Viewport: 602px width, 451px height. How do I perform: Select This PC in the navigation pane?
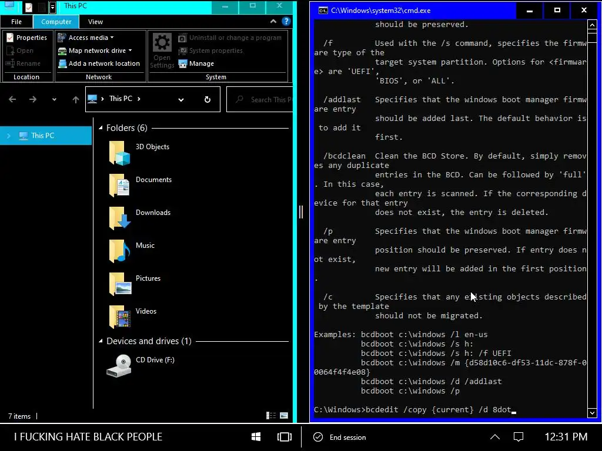coord(46,136)
